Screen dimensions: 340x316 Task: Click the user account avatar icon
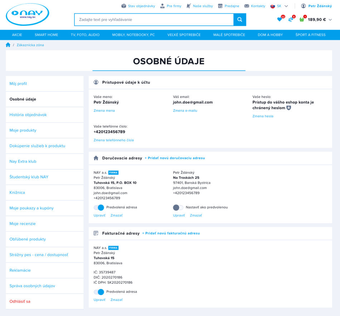pyautogui.click(x=303, y=6)
